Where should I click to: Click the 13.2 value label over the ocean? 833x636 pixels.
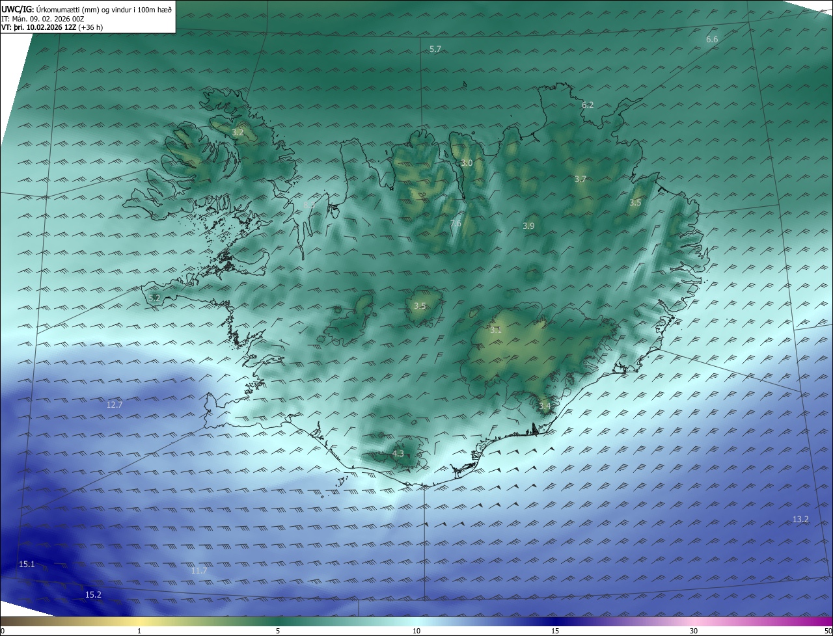point(800,520)
